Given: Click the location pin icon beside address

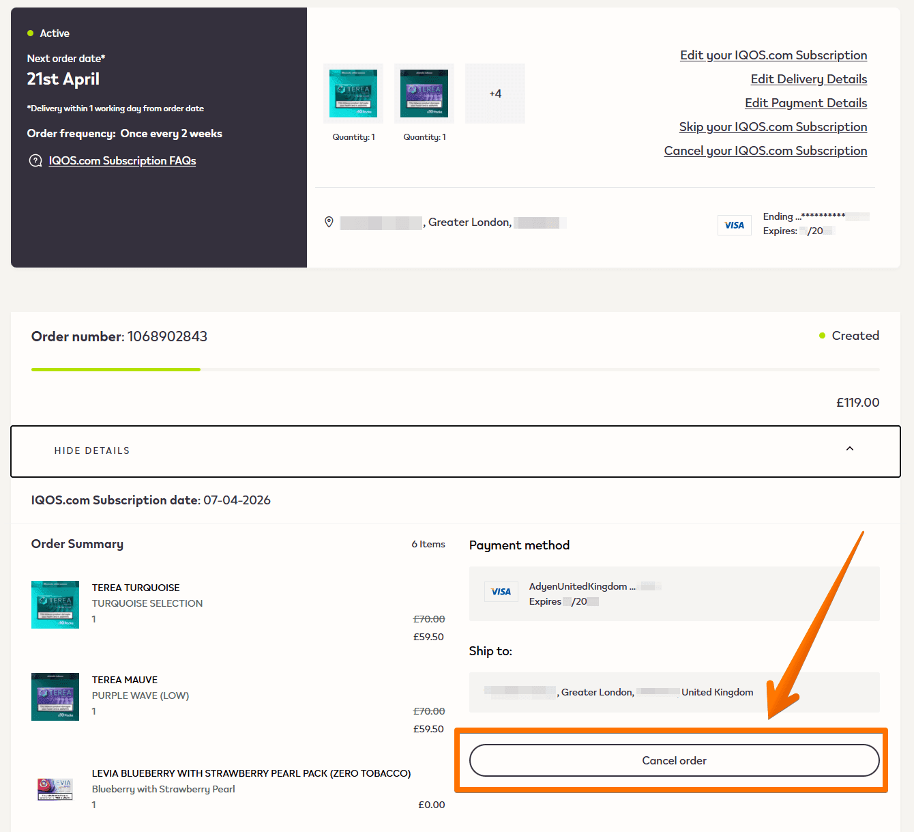Looking at the screenshot, I should [329, 222].
